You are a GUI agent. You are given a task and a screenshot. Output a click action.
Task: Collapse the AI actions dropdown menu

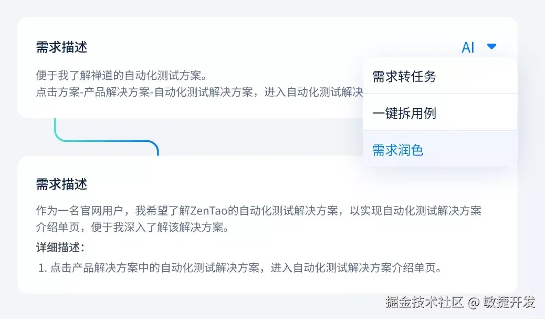(491, 46)
